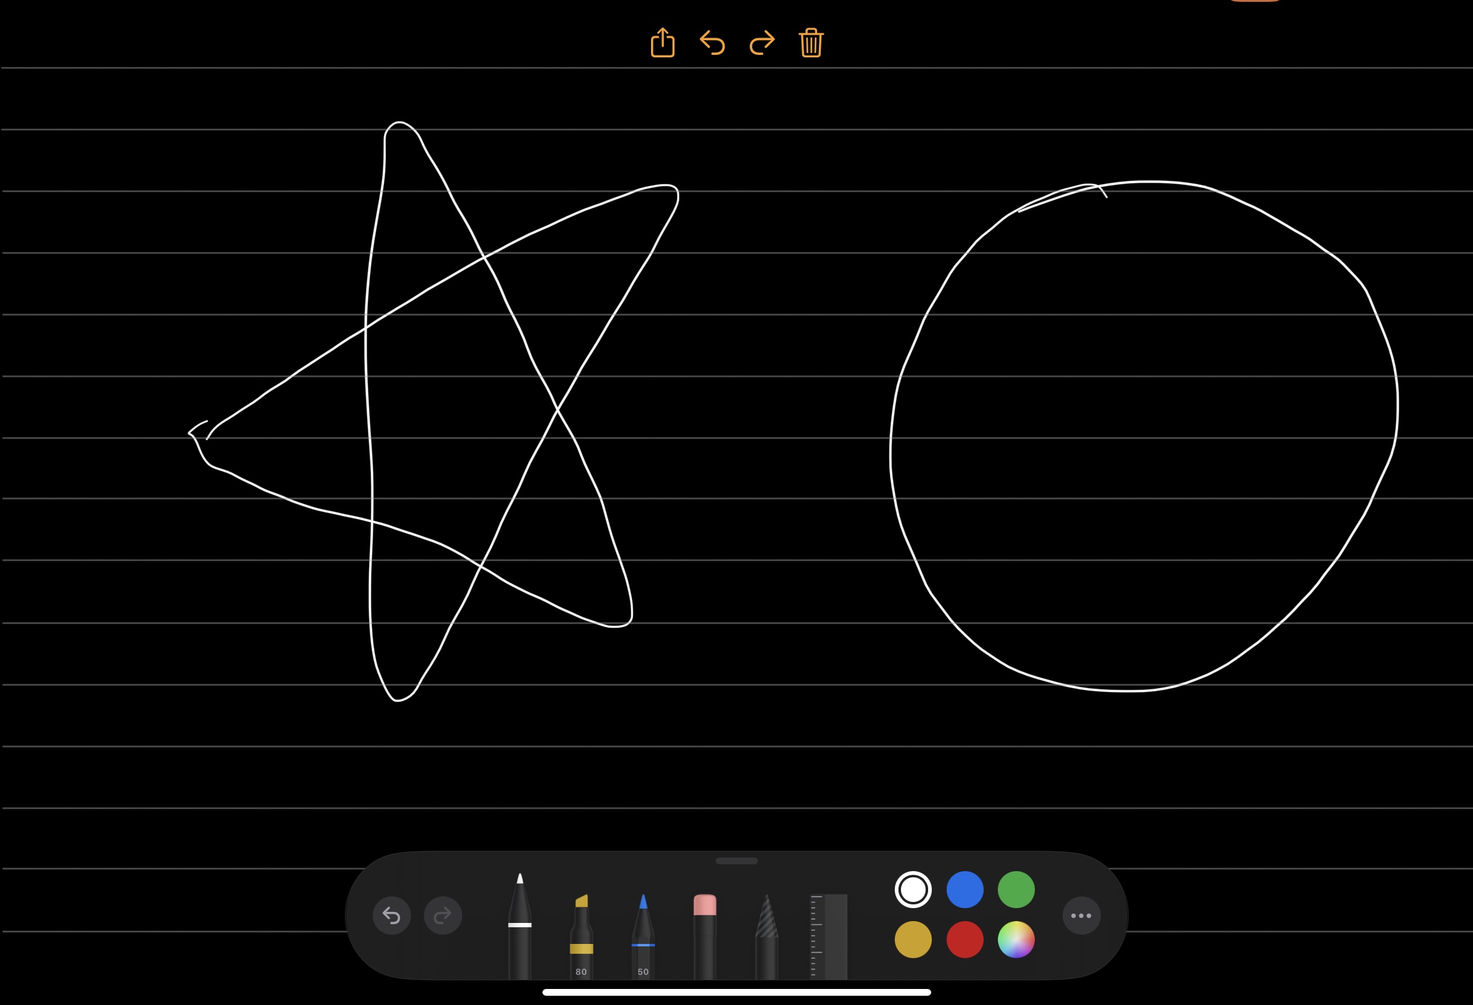
Task: Tap the highlighter opacity label 80
Action: click(580, 972)
